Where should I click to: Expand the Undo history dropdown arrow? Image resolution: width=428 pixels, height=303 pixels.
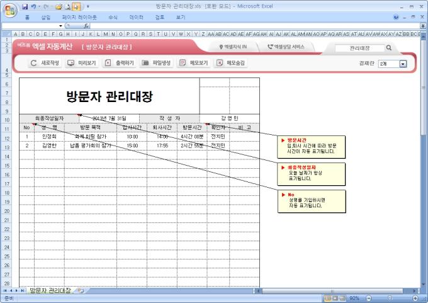point(39,6)
